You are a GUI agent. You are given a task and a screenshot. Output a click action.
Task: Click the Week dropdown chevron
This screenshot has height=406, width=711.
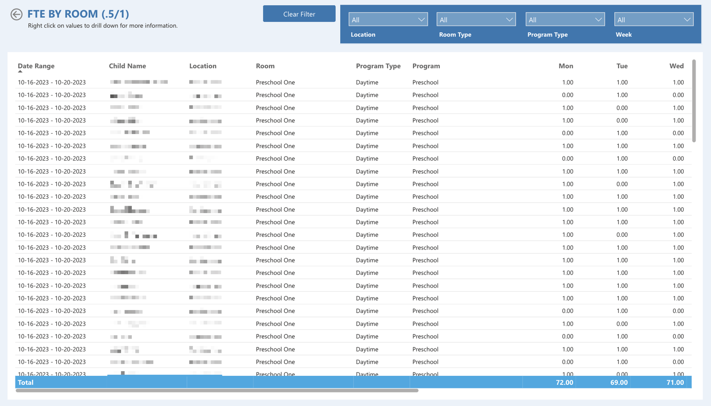(687, 19)
